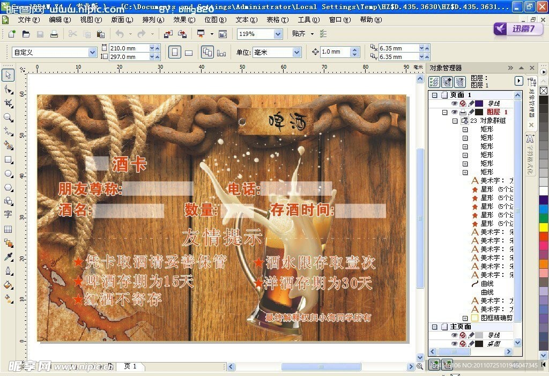Select the Pick tool in the toolbox
The width and height of the screenshot is (549, 376).
coord(8,75)
